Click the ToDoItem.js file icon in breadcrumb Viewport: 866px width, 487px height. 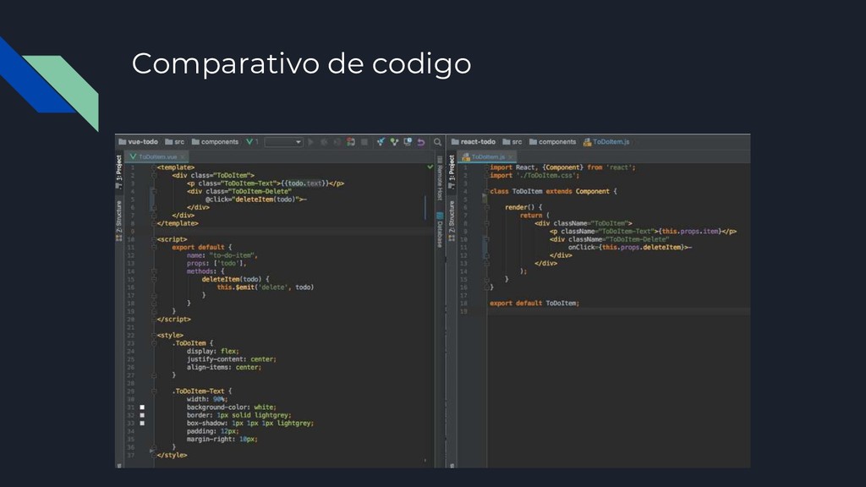point(587,142)
